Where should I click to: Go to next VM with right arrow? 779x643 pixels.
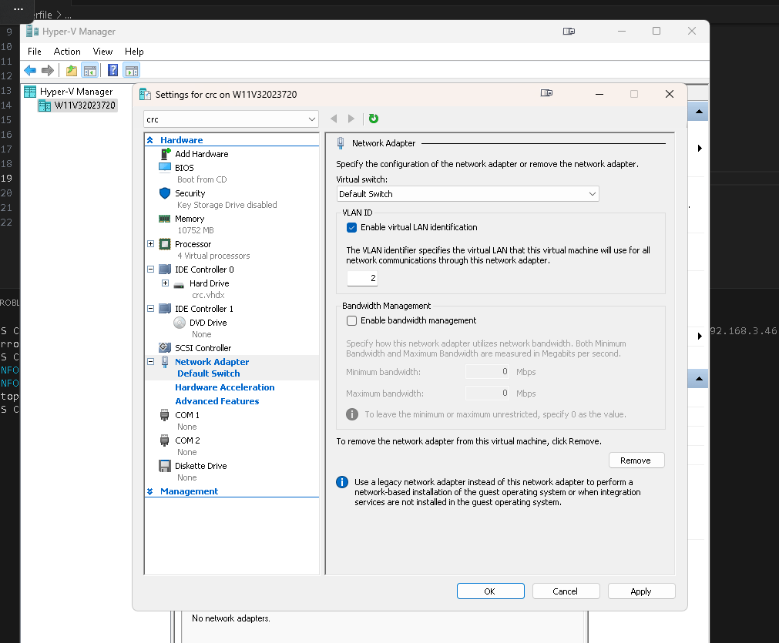tap(351, 118)
